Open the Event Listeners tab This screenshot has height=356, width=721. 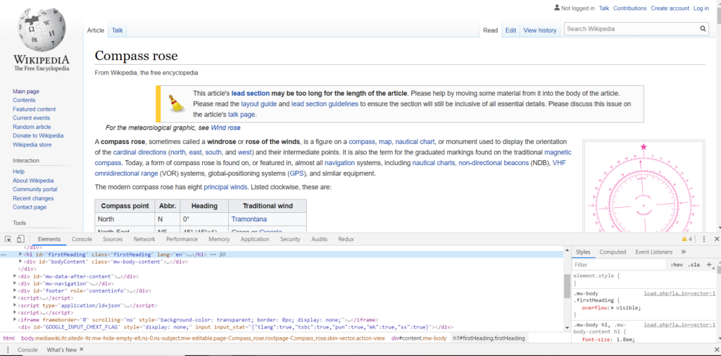(x=654, y=252)
